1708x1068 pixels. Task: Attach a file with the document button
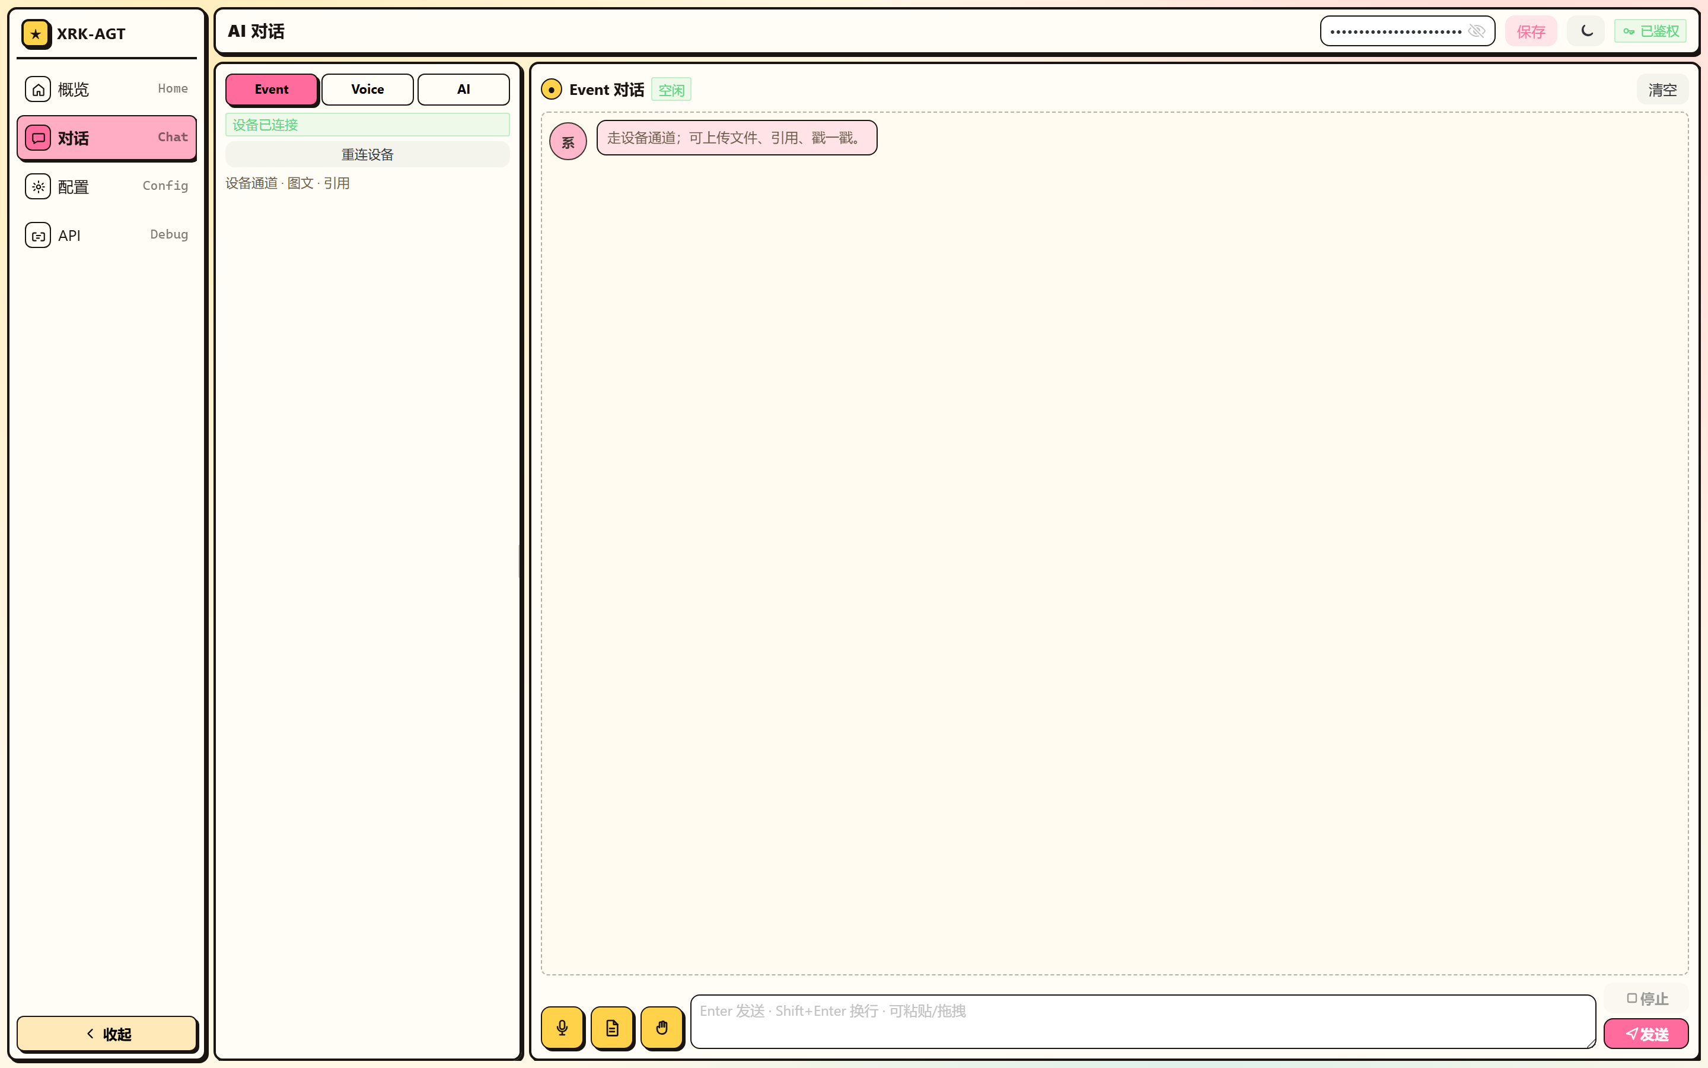pos(612,1028)
